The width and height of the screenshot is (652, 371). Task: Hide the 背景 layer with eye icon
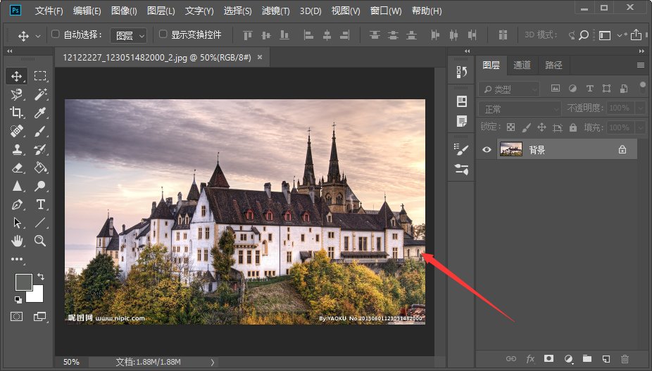tap(487, 149)
